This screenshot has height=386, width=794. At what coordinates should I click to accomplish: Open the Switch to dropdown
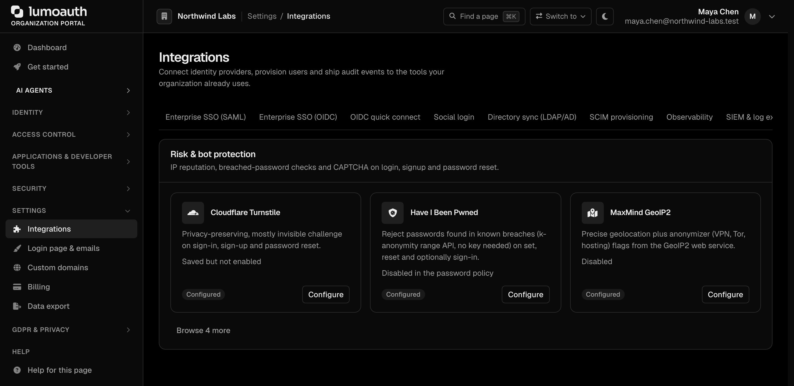[560, 16]
